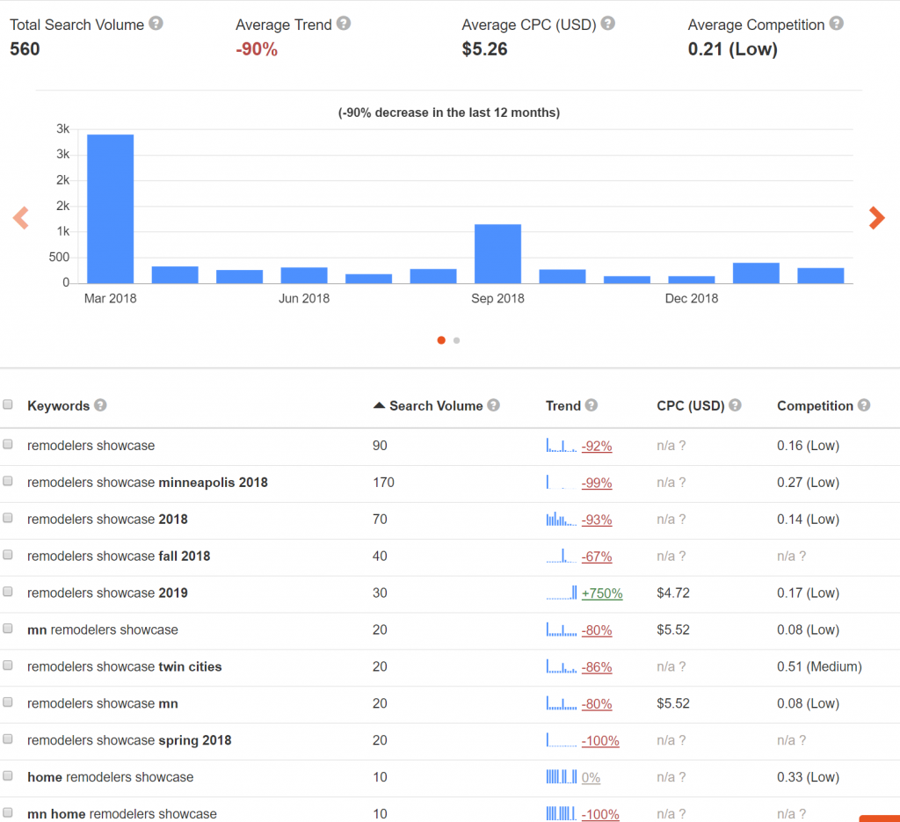Open help icon beside Average Competition
The height and width of the screenshot is (822, 900).
(x=837, y=24)
